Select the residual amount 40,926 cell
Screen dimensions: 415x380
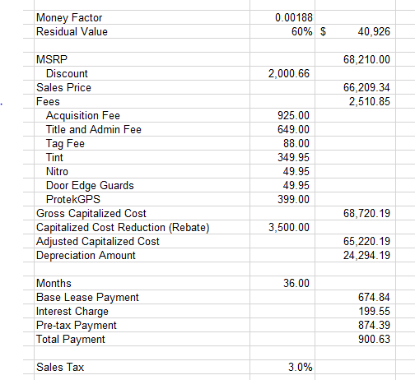[355, 31]
